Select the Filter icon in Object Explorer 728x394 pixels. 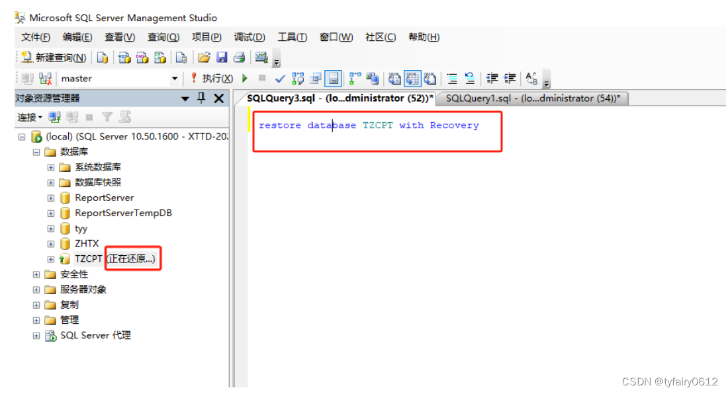106,117
